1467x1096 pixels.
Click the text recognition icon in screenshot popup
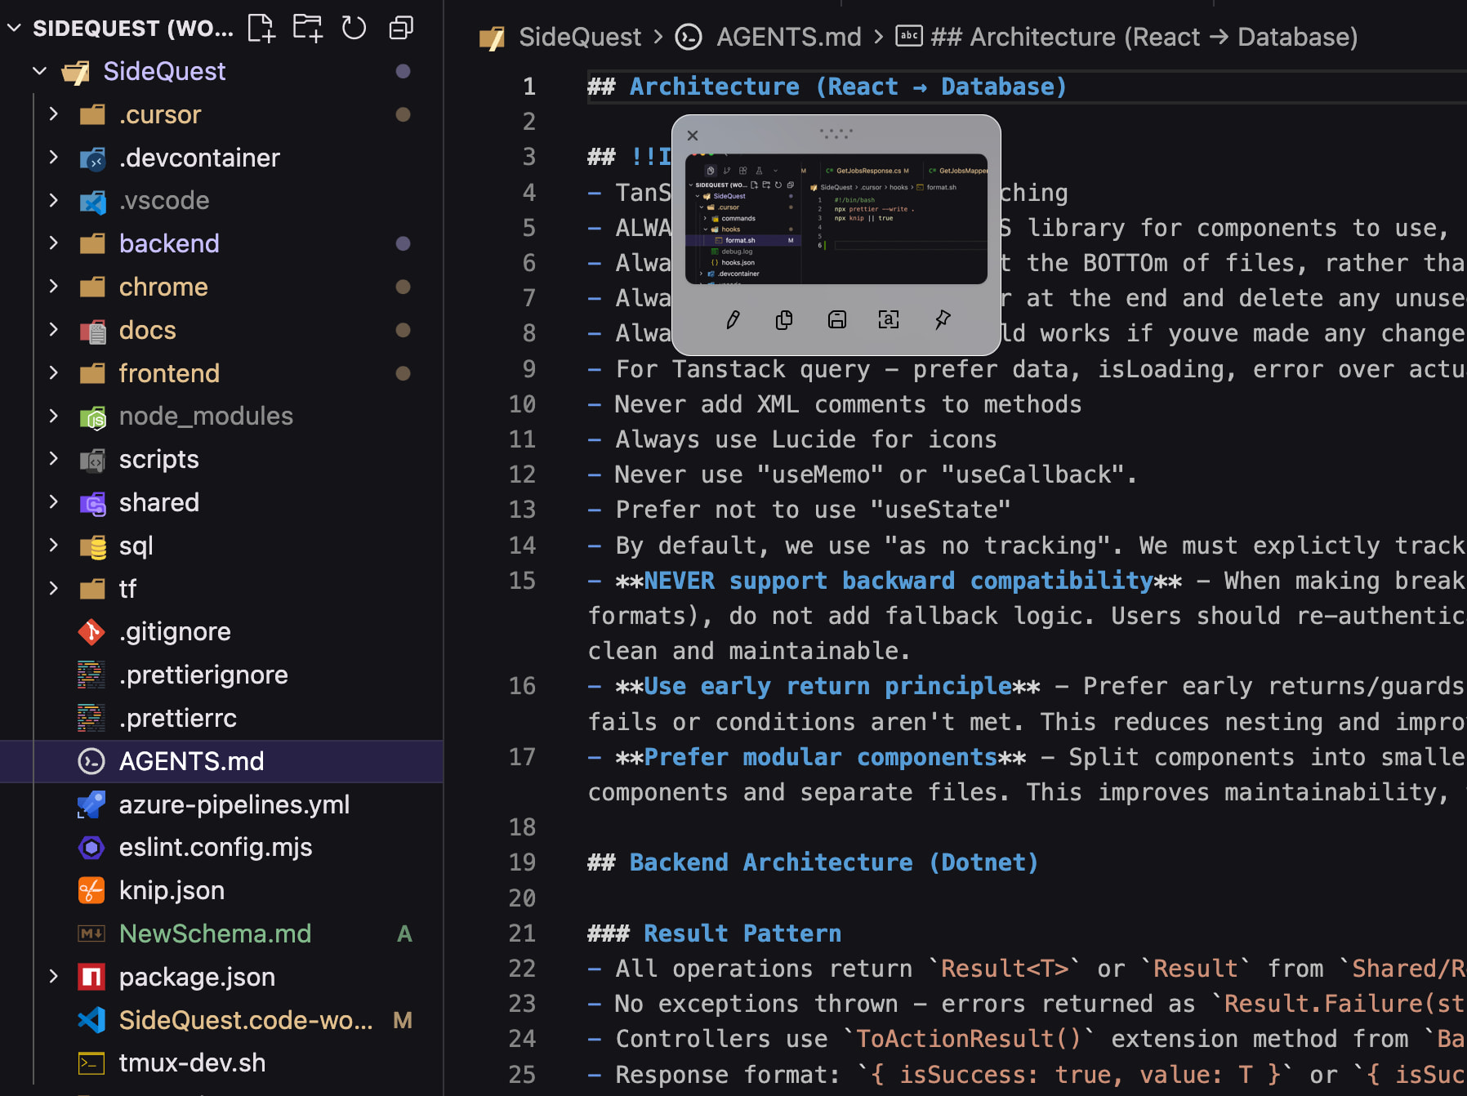889,319
